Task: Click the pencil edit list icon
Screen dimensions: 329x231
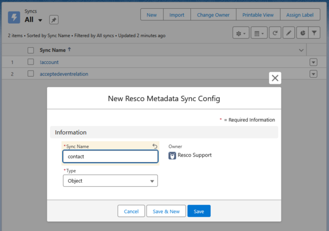Action: click(289, 33)
